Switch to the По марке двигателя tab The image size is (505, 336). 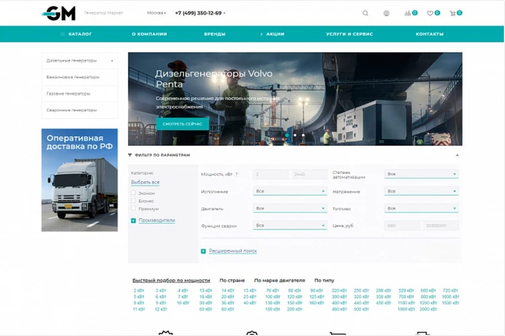pos(279,280)
